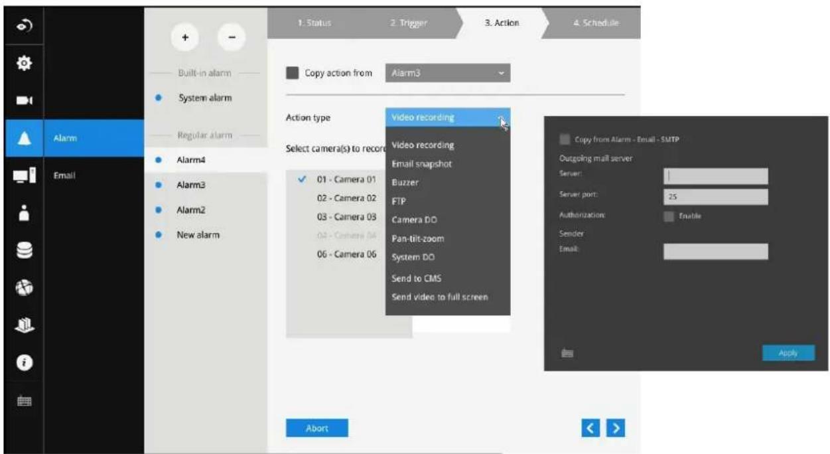
Task: Choose Send video to full screen
Action: click(440, 297)
